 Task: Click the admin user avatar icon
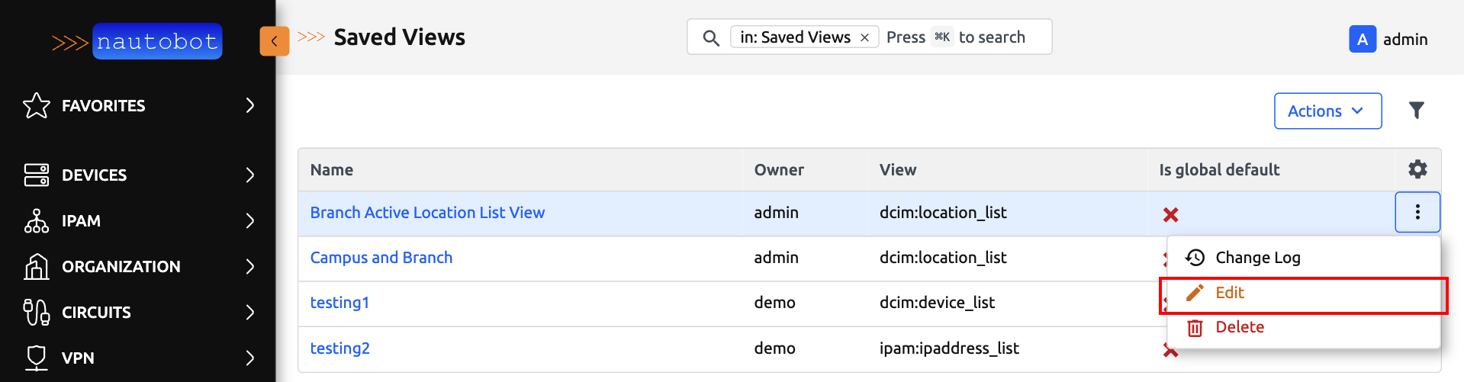pos(1362,40)
